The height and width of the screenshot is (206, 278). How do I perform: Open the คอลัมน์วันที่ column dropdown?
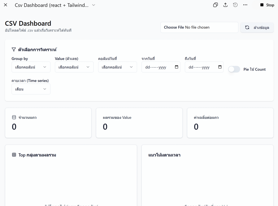click(x=118, y=67)
